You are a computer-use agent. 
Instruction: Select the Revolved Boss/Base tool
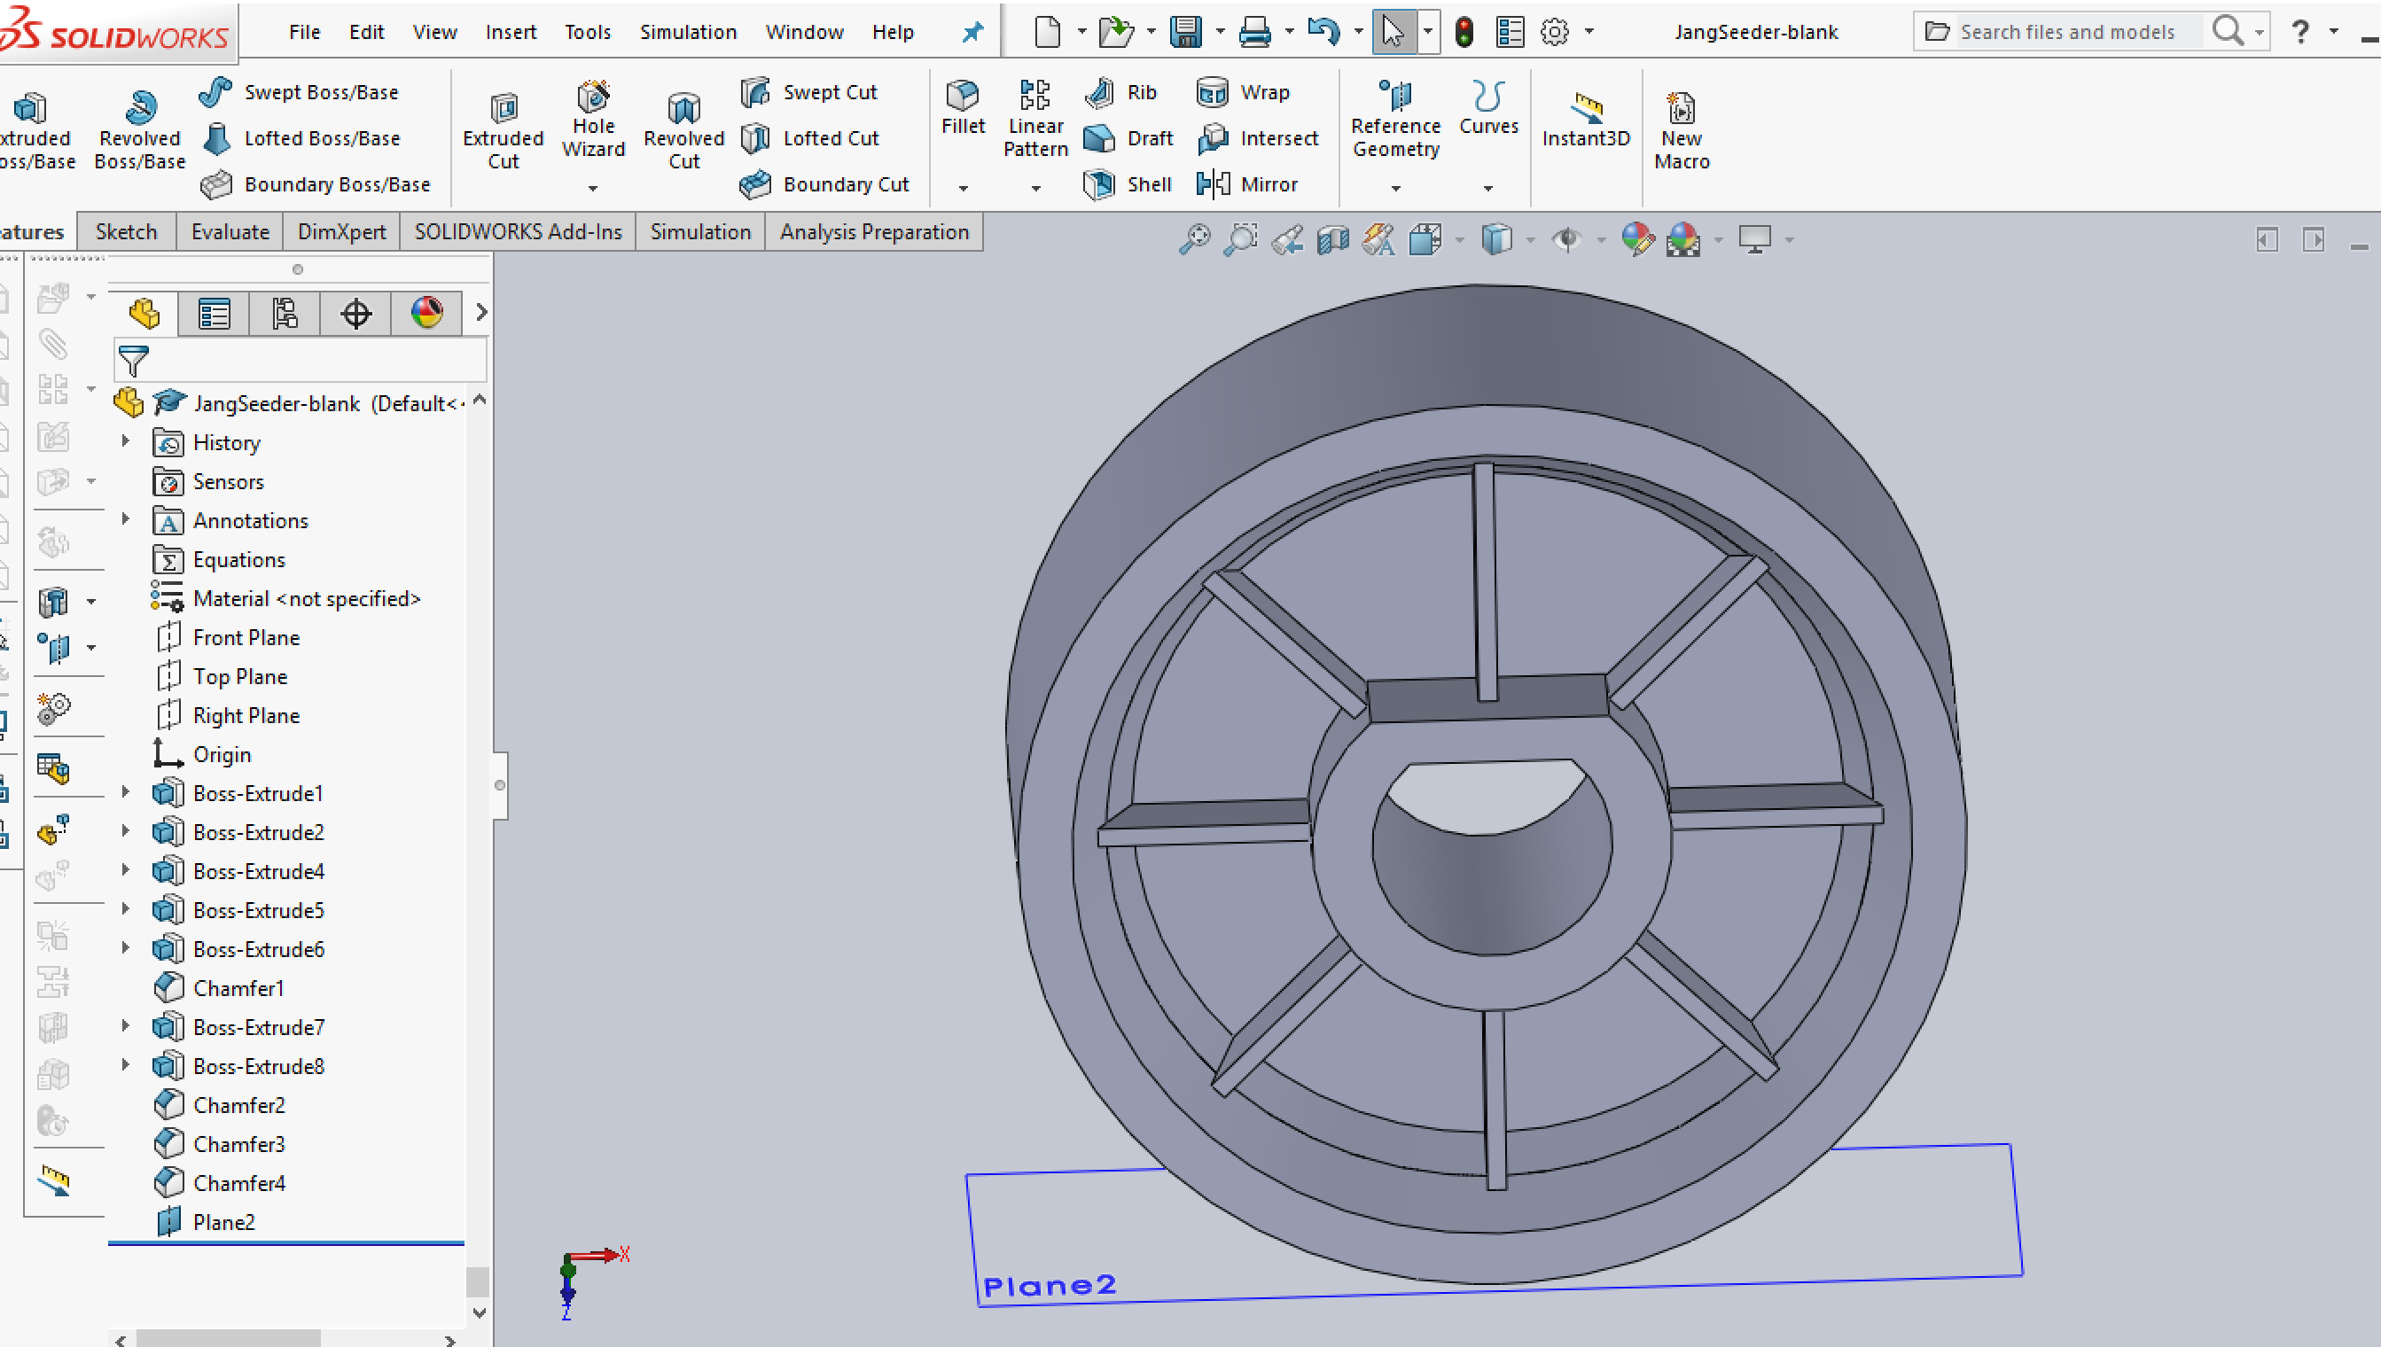tap(140, 131)
